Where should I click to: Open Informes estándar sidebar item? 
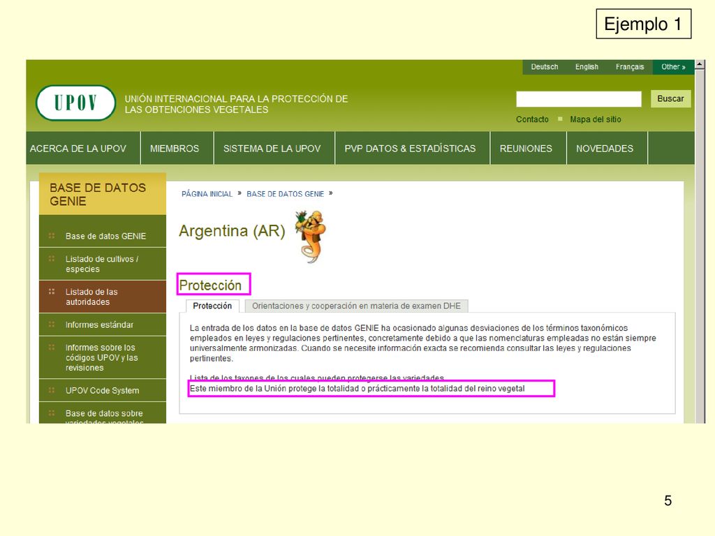coord(103,325)
